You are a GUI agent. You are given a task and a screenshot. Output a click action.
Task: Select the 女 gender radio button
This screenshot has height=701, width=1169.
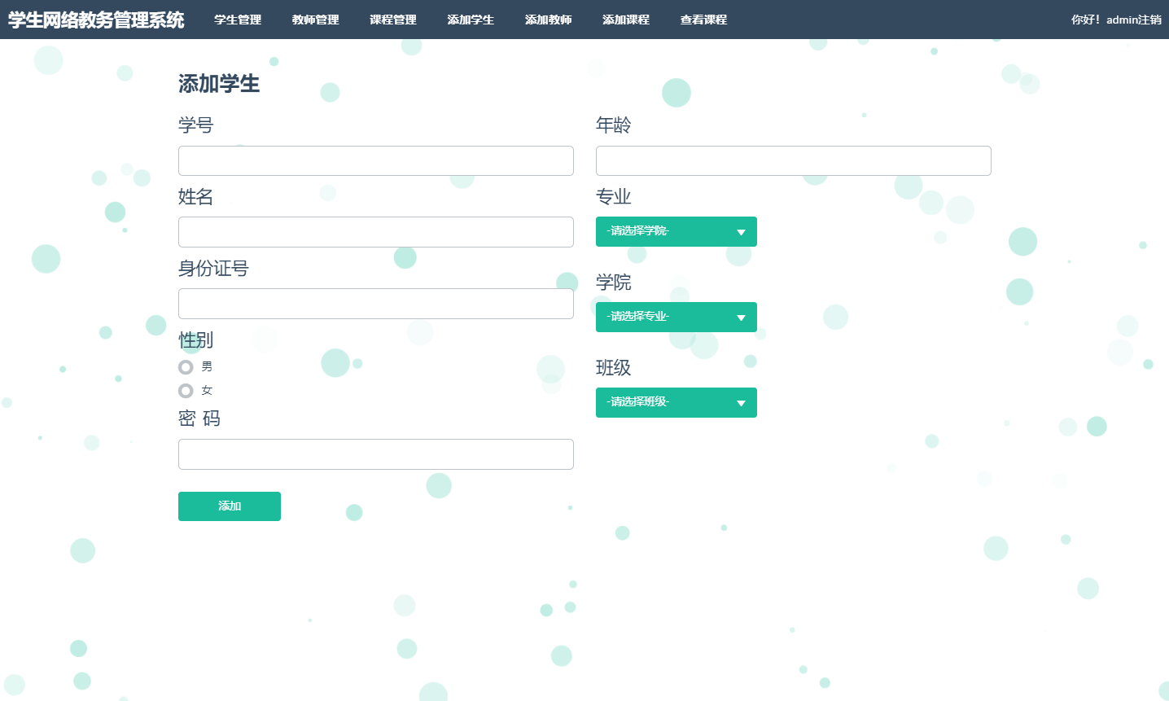[186, 391]
